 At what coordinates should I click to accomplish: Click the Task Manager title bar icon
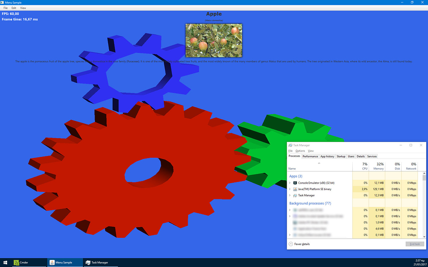click(x=290, y=145)
